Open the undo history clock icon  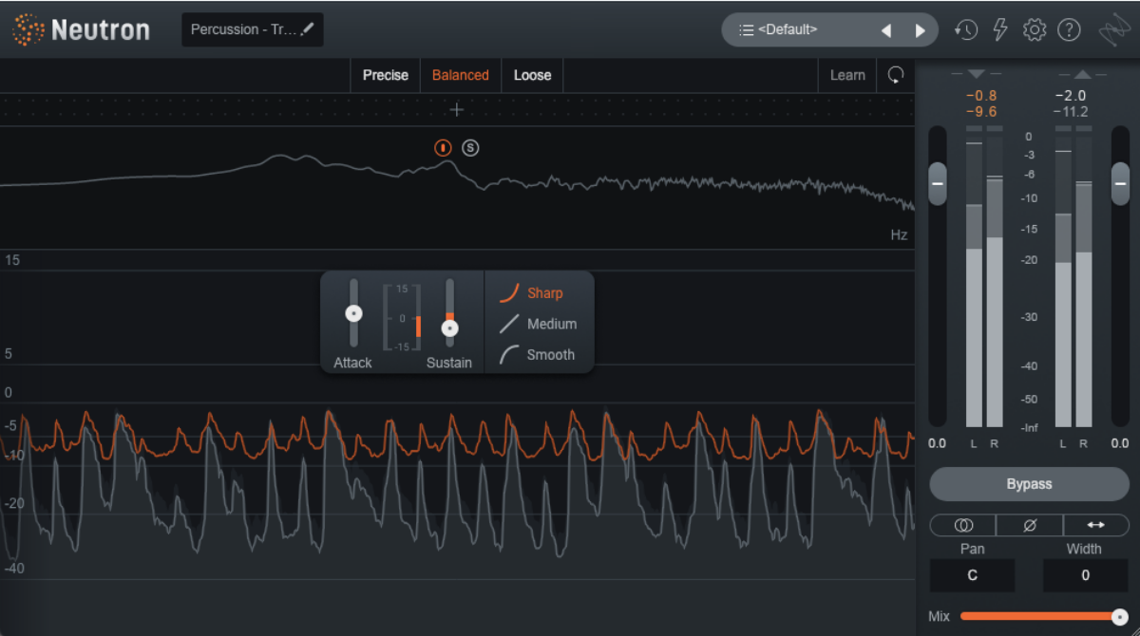966,30
